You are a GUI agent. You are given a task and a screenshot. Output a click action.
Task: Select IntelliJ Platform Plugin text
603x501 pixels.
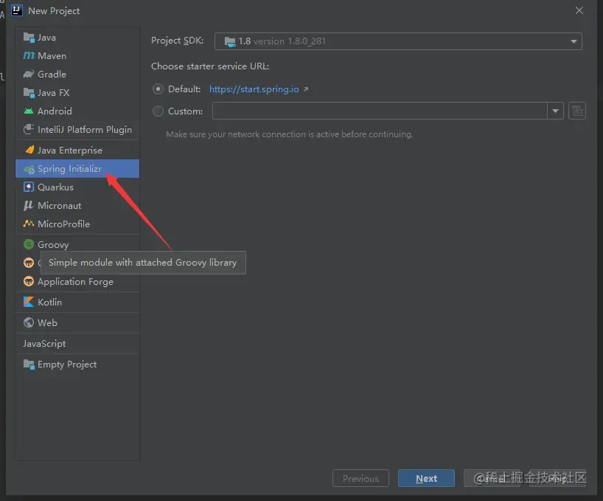coord(85,130)
